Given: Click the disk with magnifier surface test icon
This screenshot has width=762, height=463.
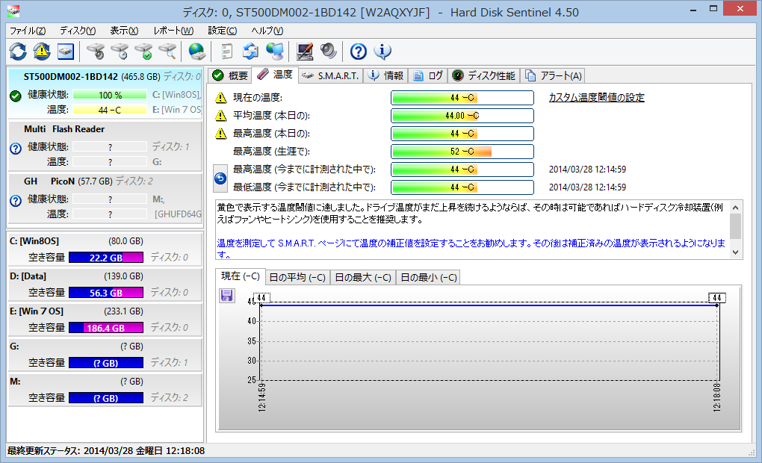Looking at the screenshot, I should (x=167, y=51).
